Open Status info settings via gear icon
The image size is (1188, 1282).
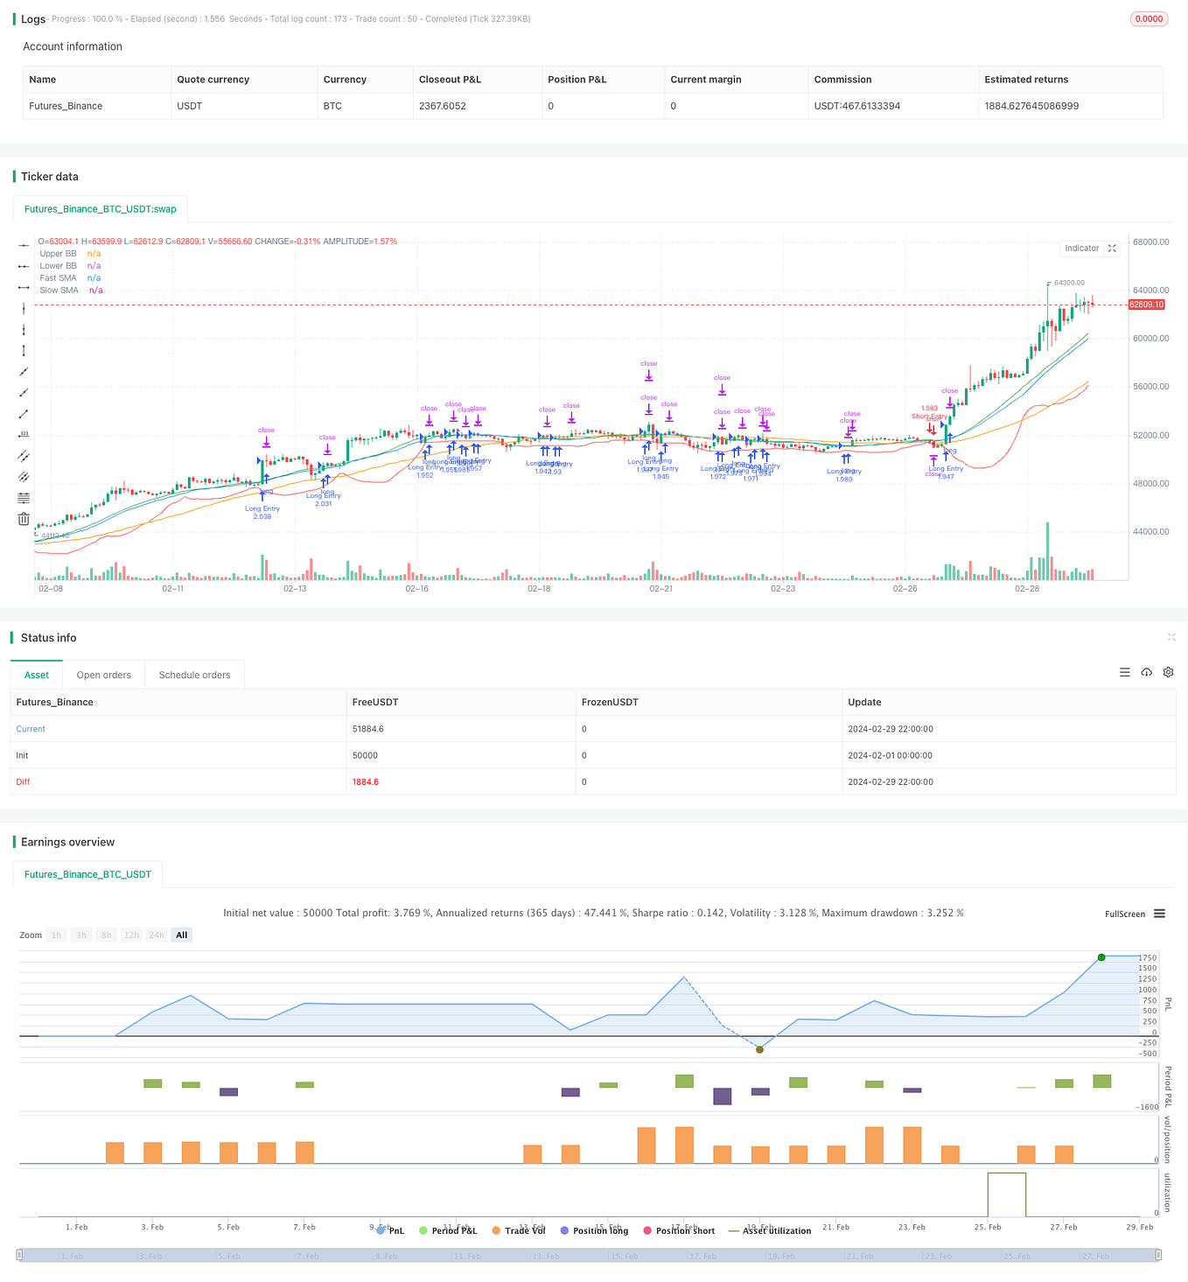[x=1168, y=672]
